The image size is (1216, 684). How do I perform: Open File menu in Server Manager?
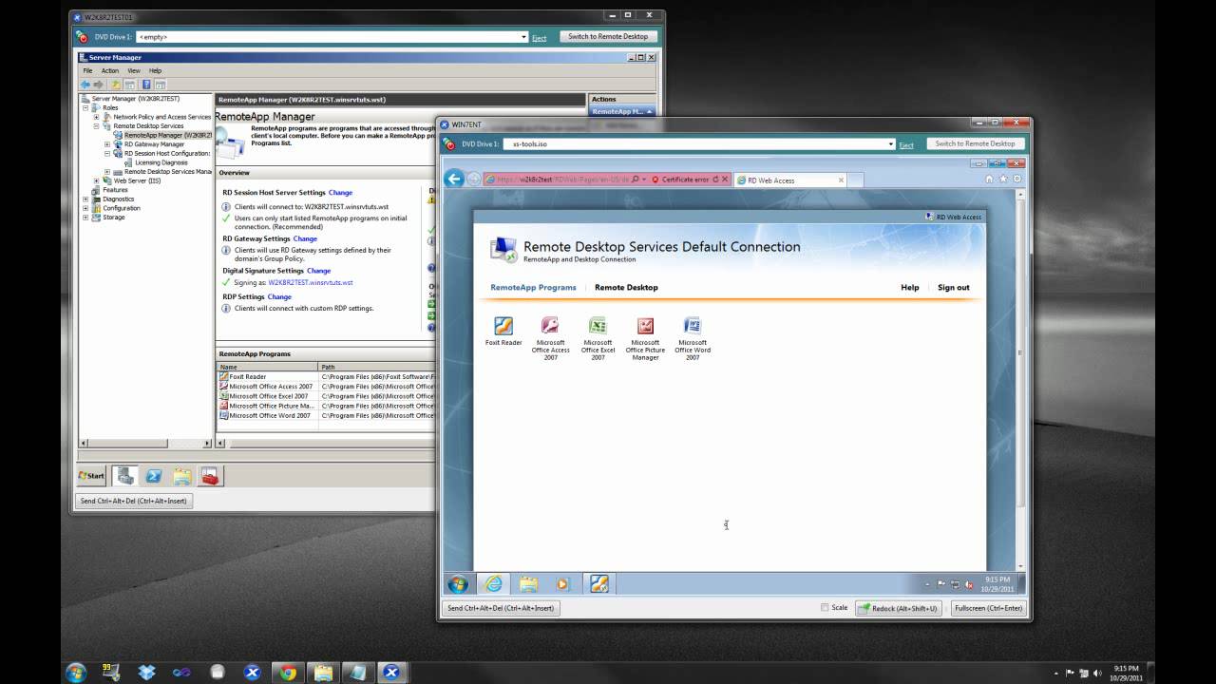pos(87,70)
